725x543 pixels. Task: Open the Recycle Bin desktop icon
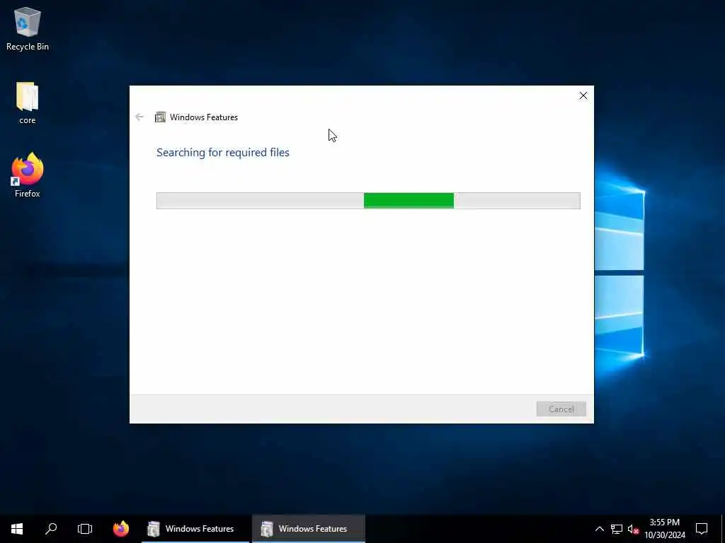[28, 28]
